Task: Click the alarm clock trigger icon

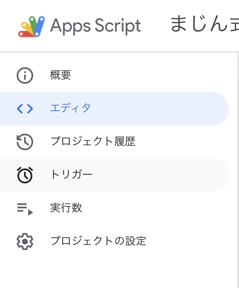Action: click(x=25, y=175)
